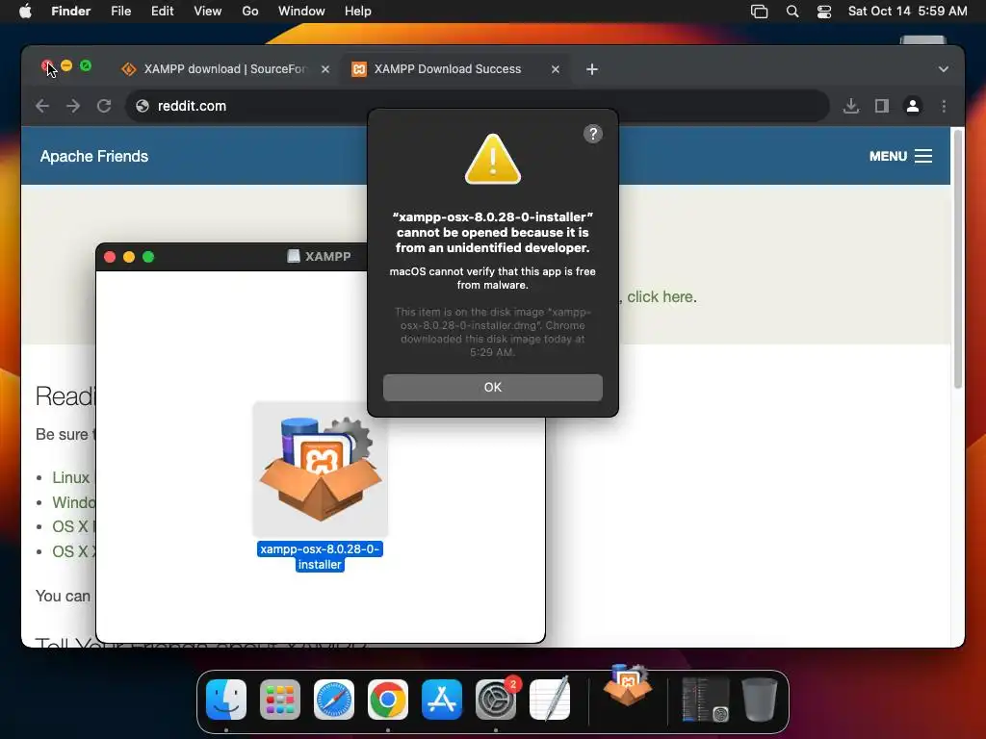Toggle the Chrome side panel
Viewport: 986px width, 739px height.
click(882, 106)
